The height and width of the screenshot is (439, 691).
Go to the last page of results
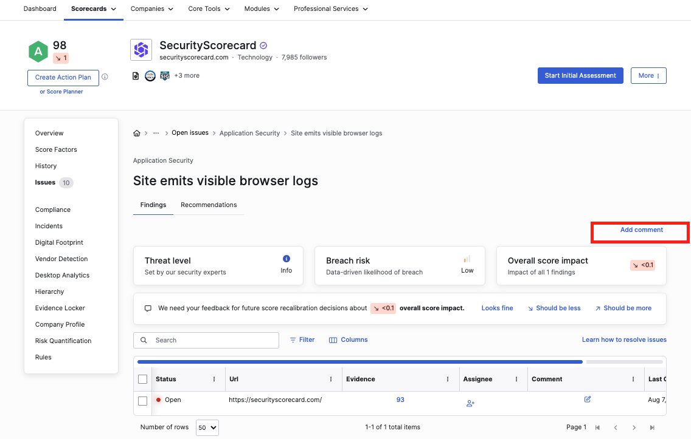pos(653,427)
